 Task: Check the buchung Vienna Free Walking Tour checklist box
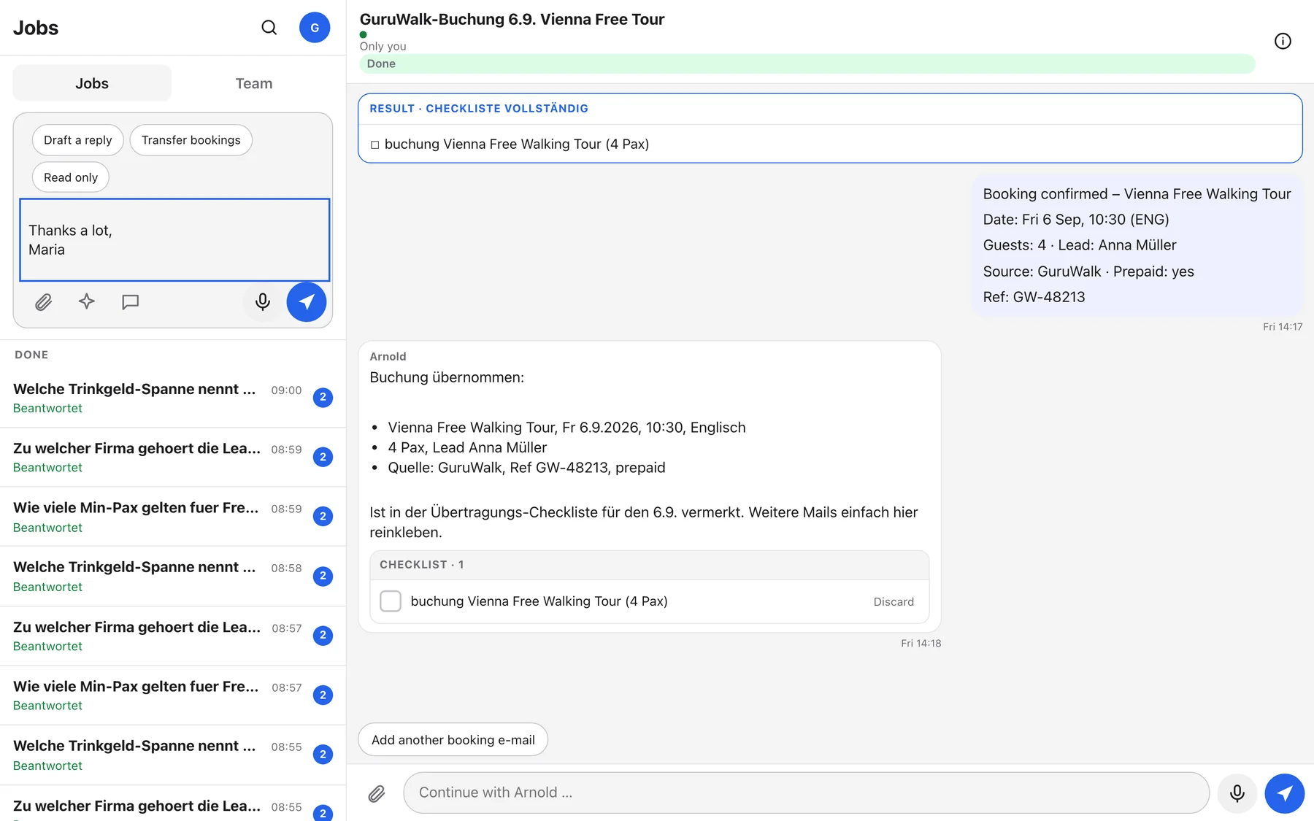[391, 601]
